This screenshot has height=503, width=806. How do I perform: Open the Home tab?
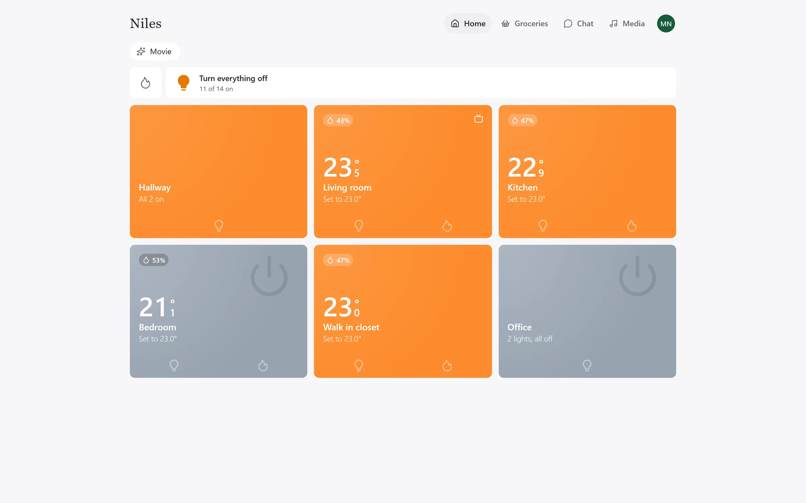coord(468,23)
